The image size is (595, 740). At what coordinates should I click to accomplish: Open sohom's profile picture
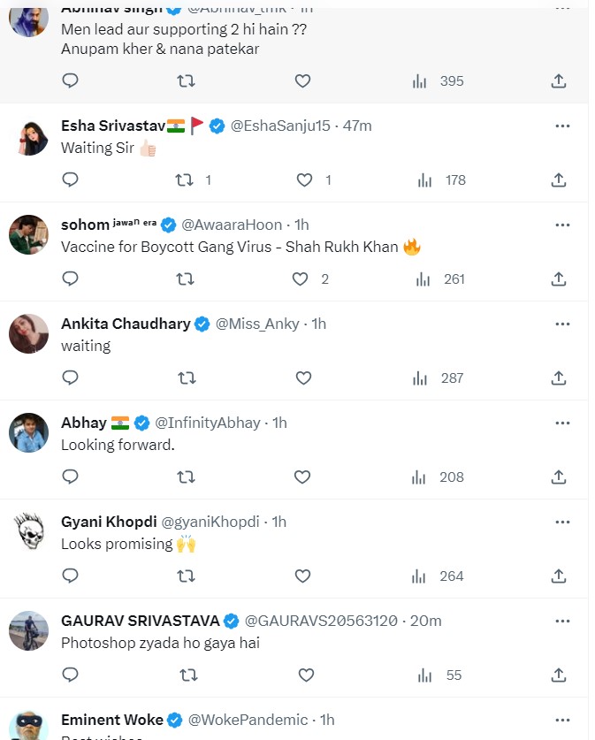pos(29,235)
